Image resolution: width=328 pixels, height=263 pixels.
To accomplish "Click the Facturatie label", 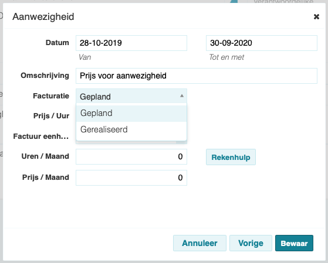I will [x=51, y=96].
